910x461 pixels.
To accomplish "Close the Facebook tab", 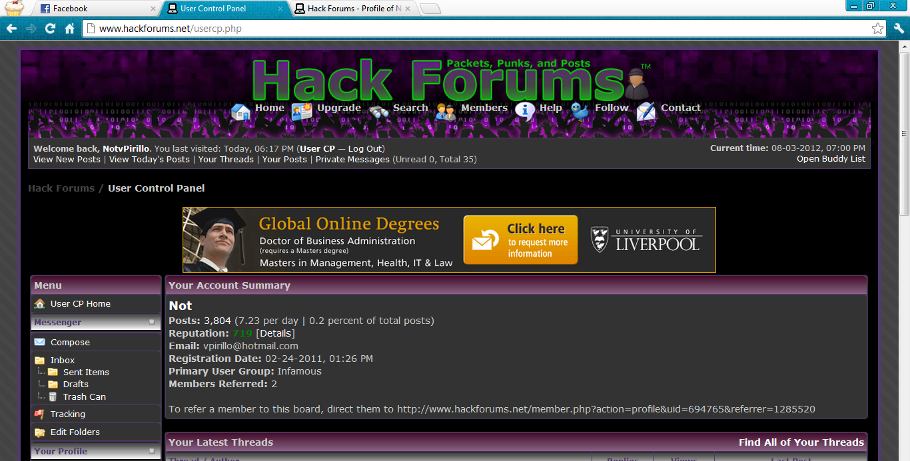I will [x=153, y=9].
